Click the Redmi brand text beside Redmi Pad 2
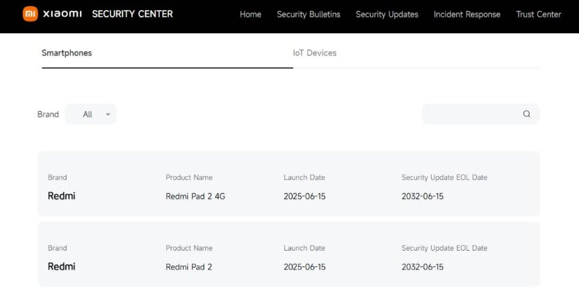 pos(61,267)
